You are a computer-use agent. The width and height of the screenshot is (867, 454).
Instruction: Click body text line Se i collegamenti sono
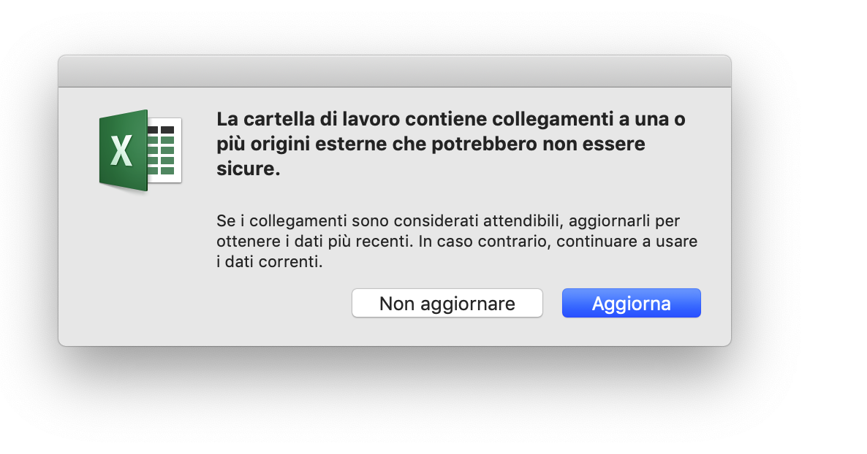tap(448, 221)
